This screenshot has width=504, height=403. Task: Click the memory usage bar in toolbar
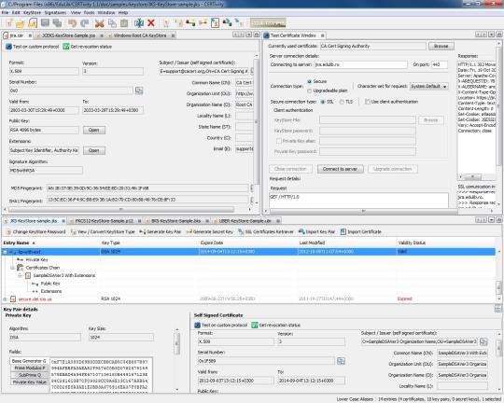click(268, 22)
